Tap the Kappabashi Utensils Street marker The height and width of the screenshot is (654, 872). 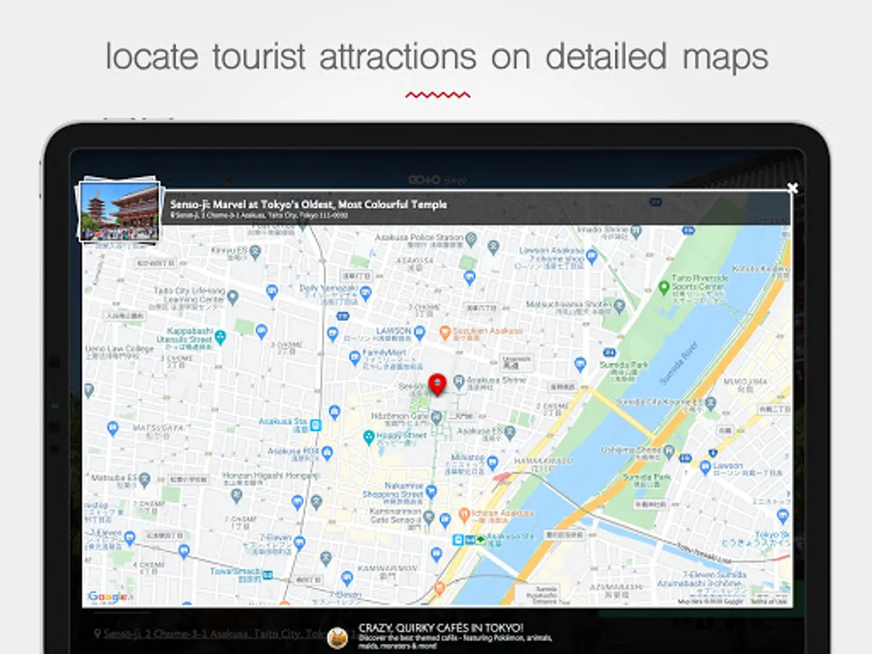point(221,337)
